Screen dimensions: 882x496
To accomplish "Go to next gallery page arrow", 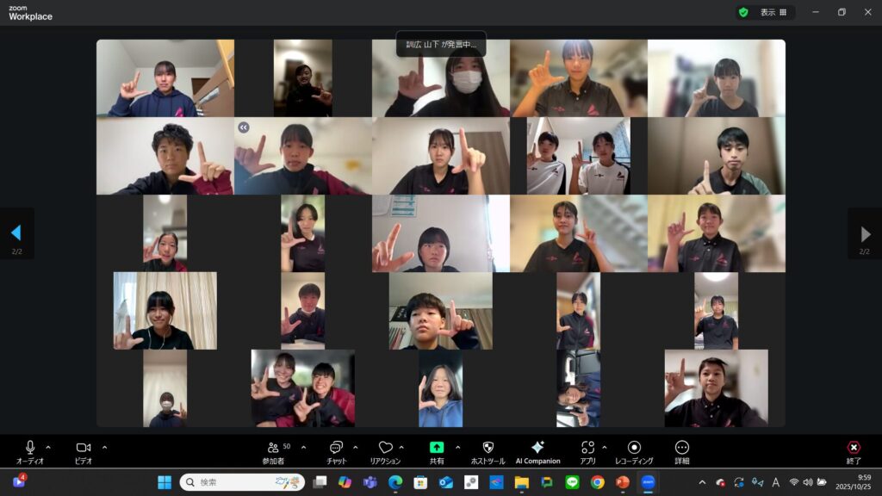I will click(865, 234).
